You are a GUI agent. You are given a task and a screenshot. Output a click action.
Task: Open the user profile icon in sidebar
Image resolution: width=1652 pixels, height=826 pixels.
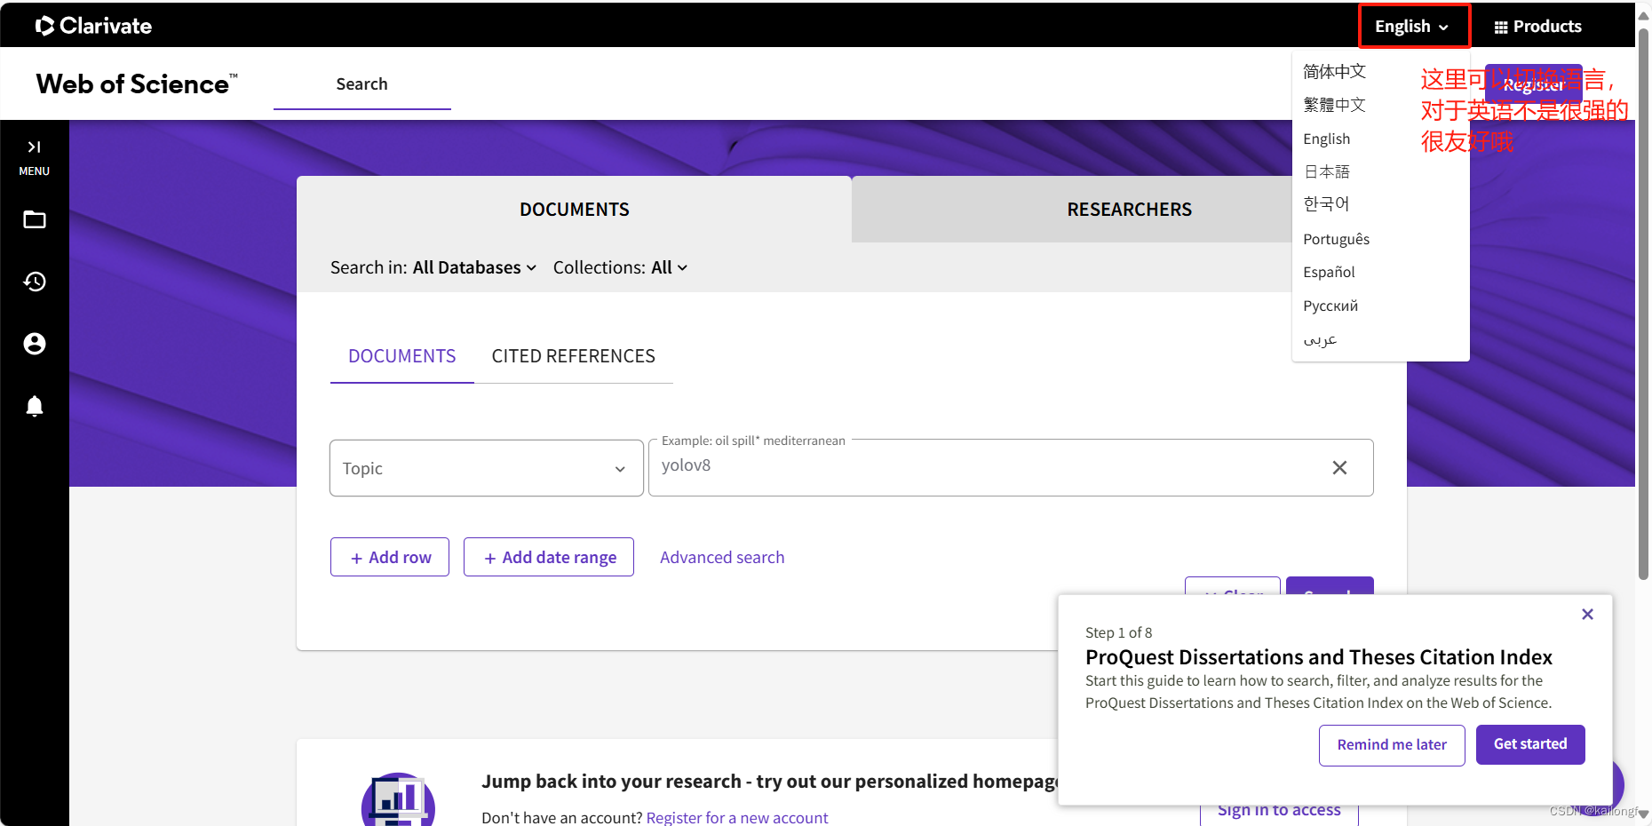[35, 344]
